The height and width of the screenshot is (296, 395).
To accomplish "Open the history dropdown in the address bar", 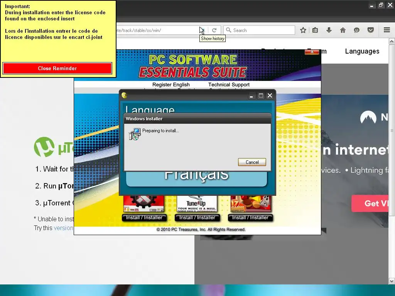I will point(203,30).
